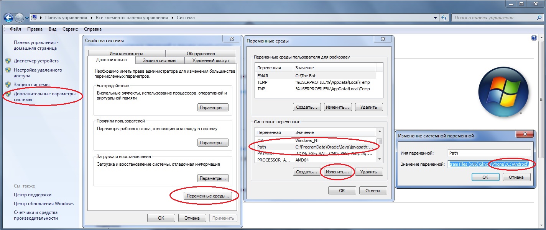This screenshot has height=230, width=546.
Task: Switch to Оборудование tab
Action: click(x=201, y=54)
